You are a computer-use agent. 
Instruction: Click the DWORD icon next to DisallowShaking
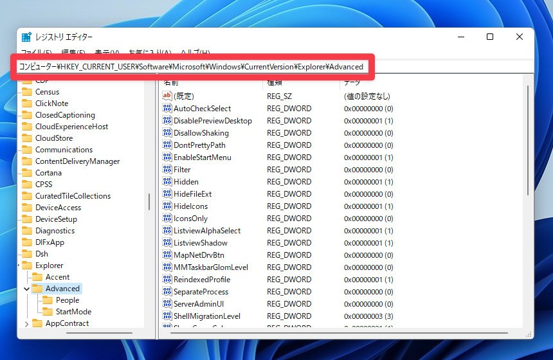167,132
